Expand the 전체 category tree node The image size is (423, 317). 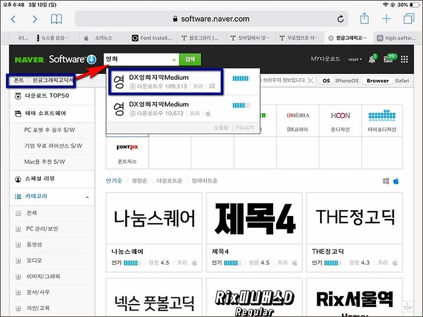pos(18,213)
